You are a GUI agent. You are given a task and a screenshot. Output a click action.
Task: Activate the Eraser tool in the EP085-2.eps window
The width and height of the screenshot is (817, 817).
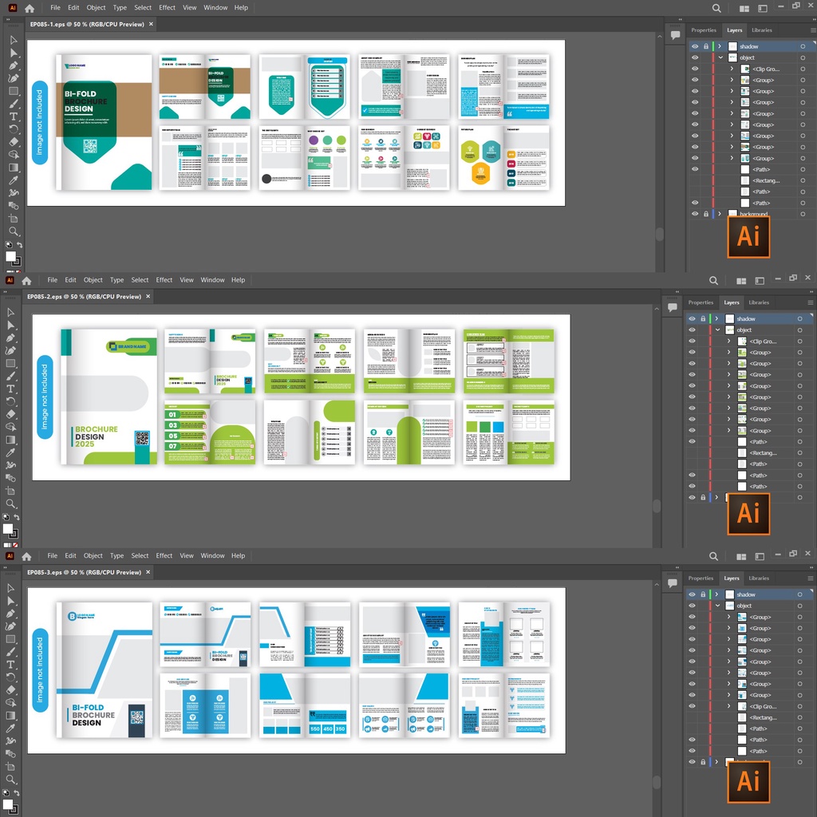(x=11, y=414)
